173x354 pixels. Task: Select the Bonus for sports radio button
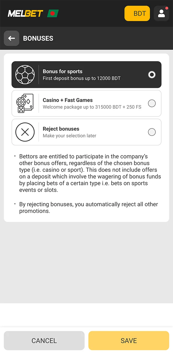152,75
